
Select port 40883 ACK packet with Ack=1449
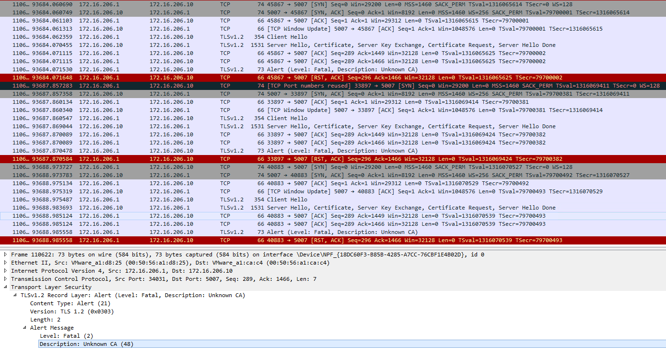(333, 216)
